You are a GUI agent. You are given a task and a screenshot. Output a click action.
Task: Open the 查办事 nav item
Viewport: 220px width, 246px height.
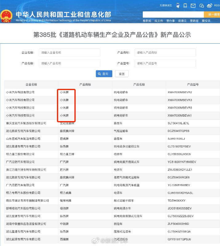170,21
